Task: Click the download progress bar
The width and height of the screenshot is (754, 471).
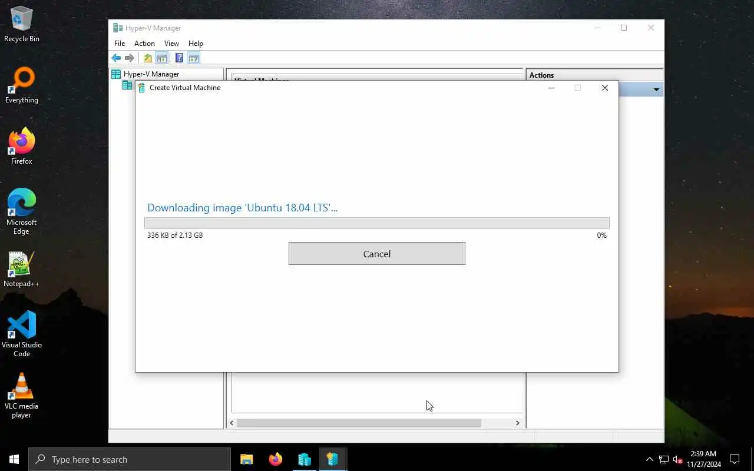Action: tap(376, 223)
